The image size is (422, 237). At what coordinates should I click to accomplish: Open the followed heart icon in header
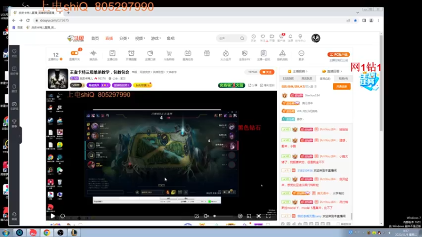click(x=263, y=38)
